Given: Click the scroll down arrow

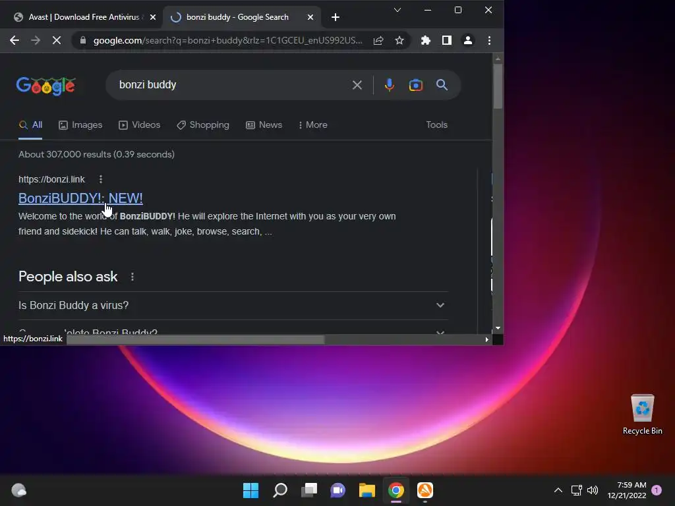Looking at the screenshot, I should point(498,328).
